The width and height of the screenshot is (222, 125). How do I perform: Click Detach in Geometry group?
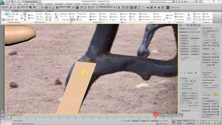click(93, 19)
